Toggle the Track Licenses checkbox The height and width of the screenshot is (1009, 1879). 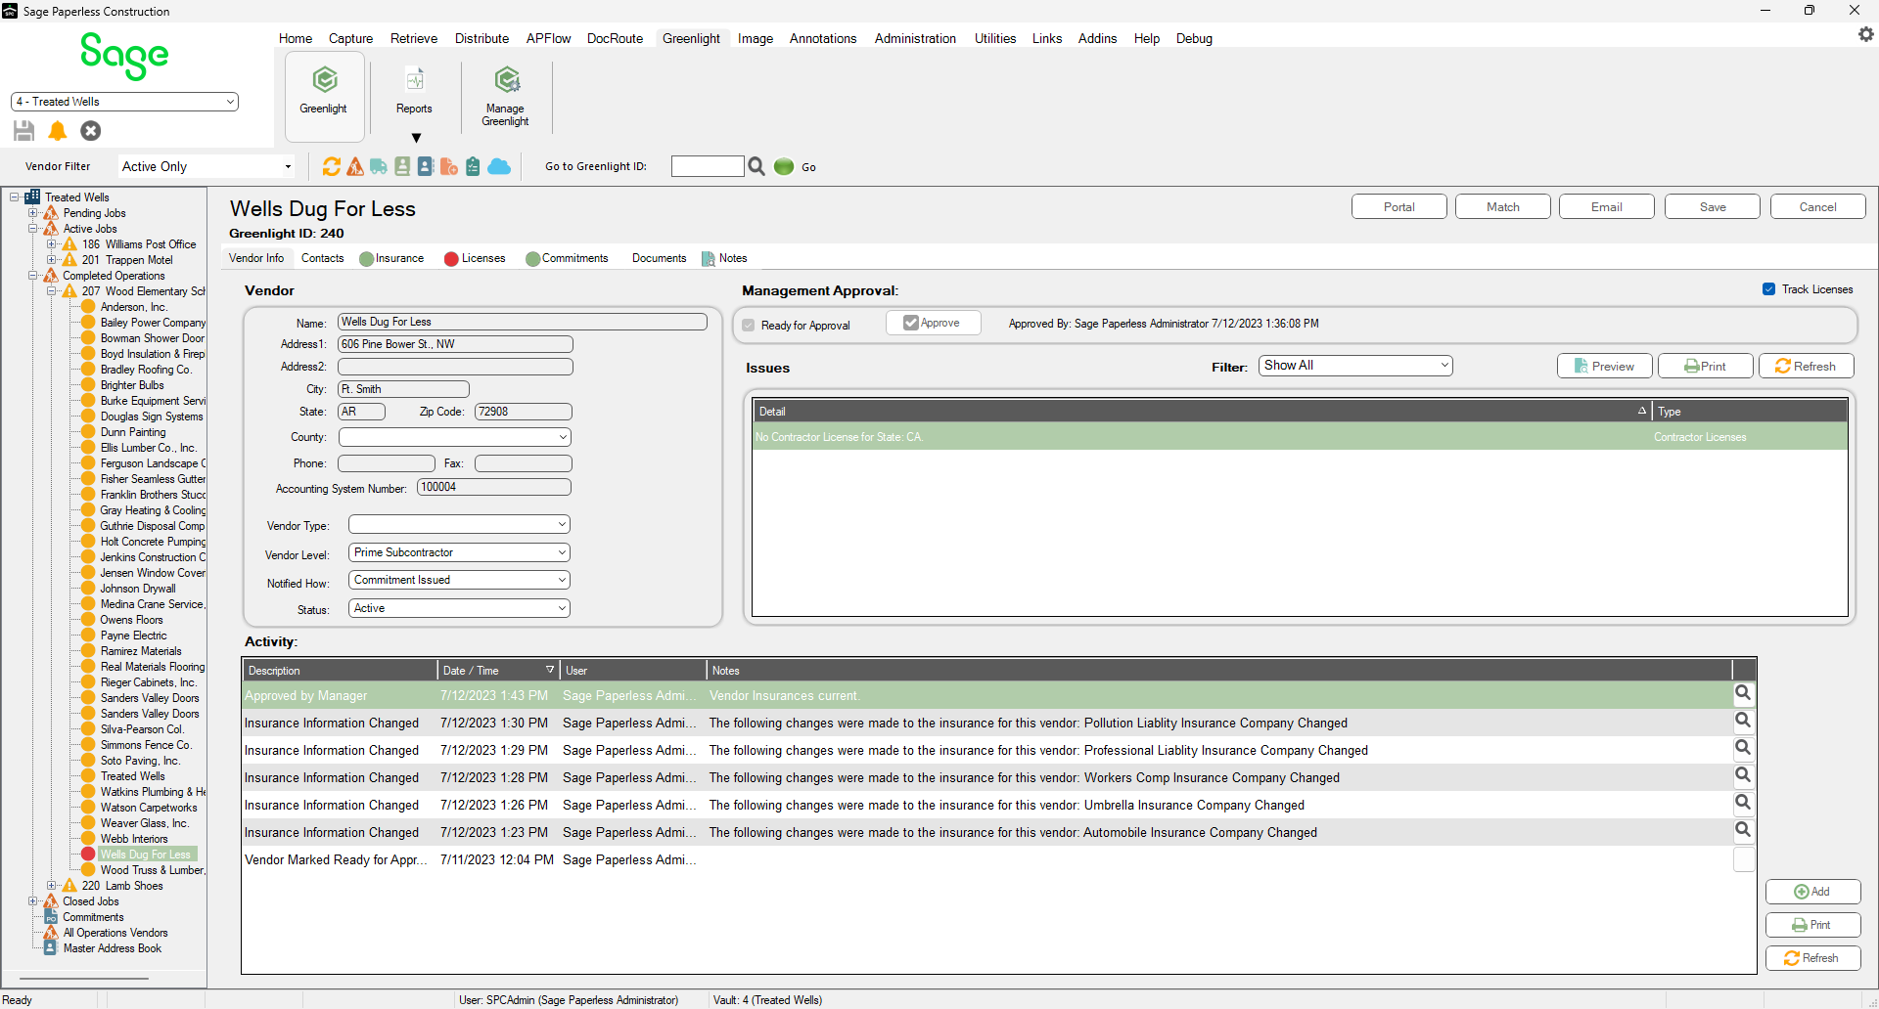[1769, 289]
